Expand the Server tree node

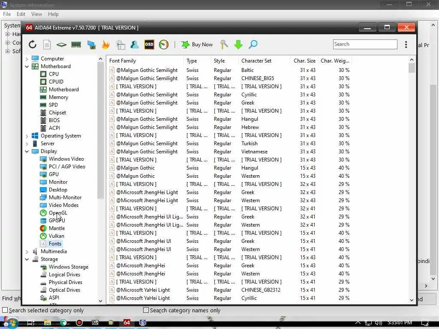coord(27,144)
